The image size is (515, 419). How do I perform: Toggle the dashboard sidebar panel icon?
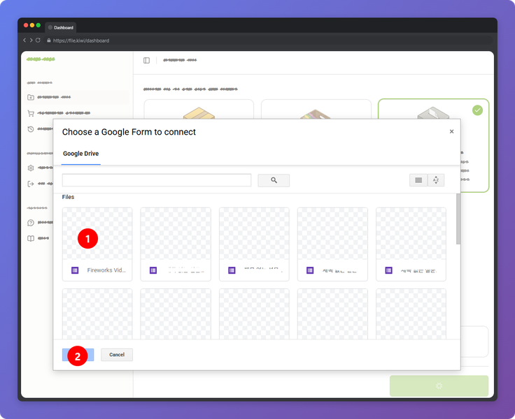[x=146, y=60]
